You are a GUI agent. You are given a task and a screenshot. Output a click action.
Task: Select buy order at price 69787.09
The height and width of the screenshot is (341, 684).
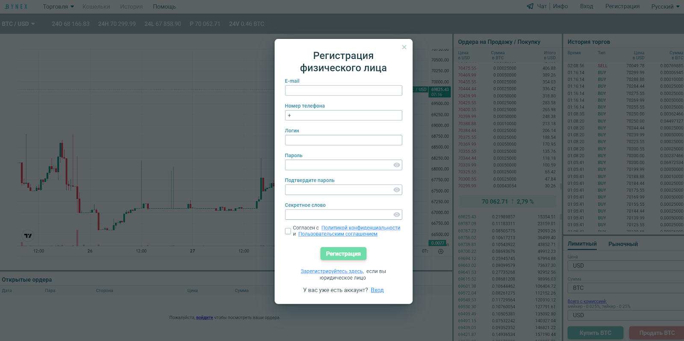507,224
